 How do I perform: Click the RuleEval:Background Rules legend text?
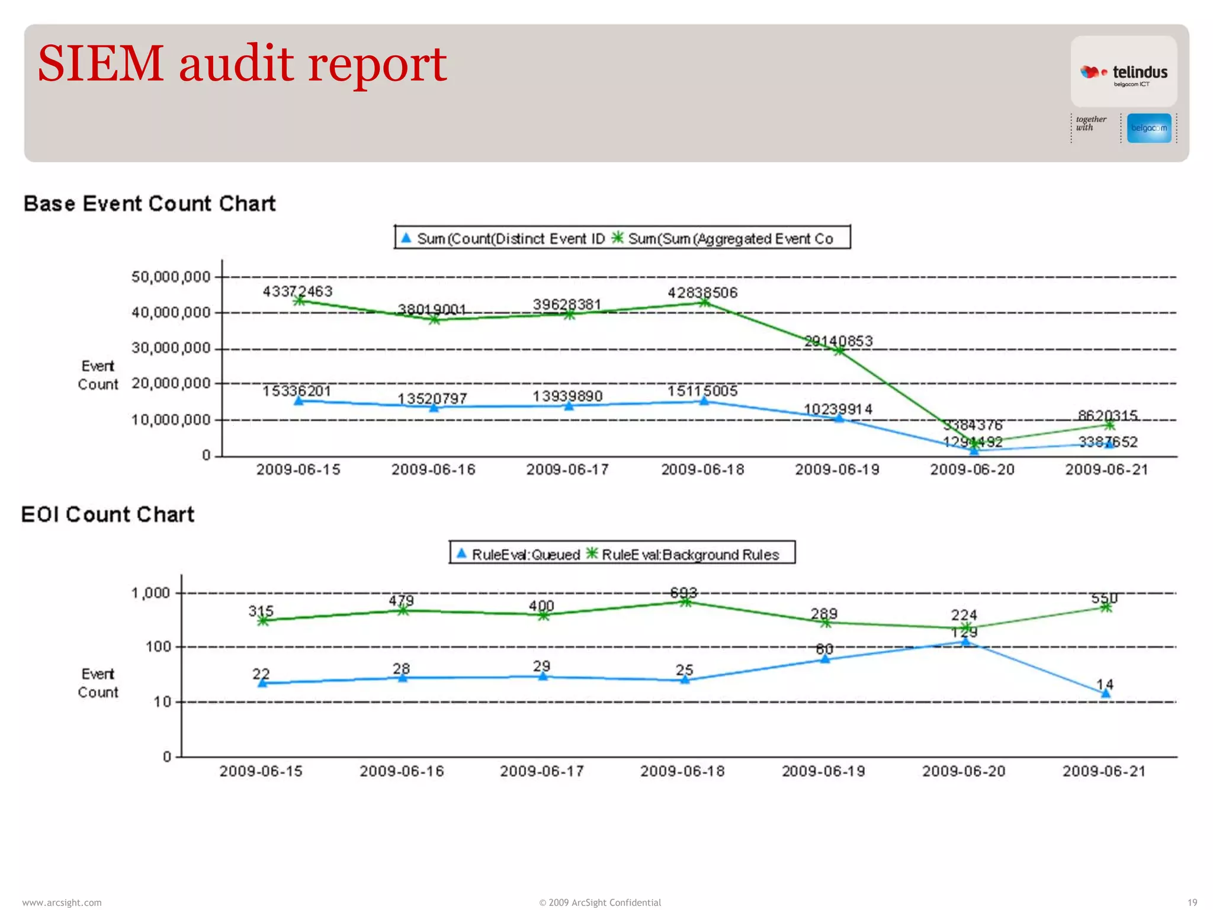click(x=691, y=555)
